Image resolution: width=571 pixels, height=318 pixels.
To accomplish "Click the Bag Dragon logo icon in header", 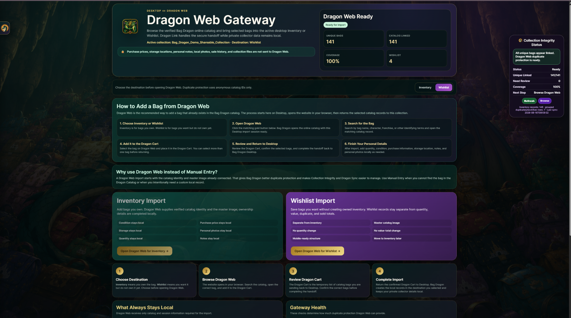I will click(130, 26).
